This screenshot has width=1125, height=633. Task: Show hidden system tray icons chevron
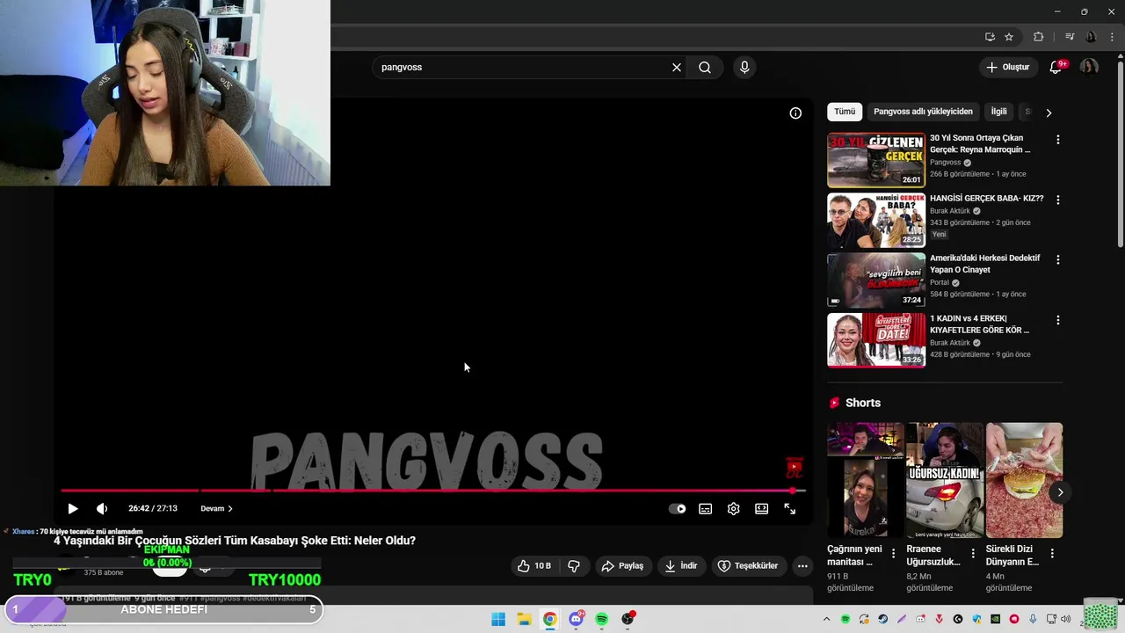coord(826,619)
